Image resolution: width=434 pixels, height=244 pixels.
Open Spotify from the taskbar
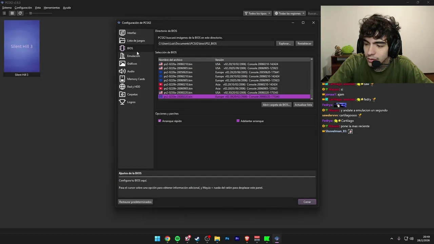coord(177,239)
